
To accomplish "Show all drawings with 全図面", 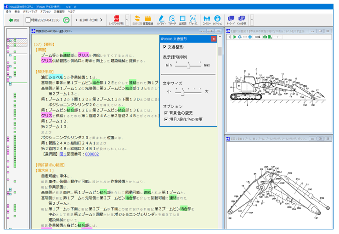I will tap(182, 20).
